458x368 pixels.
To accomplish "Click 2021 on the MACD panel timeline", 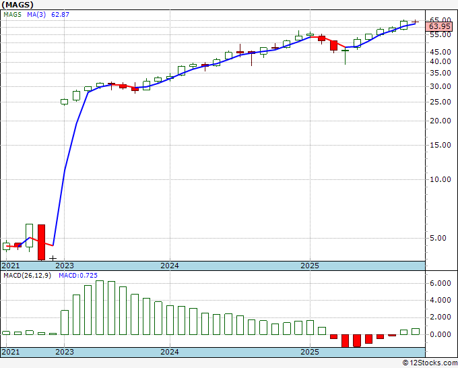I will [x=11, y=352].
